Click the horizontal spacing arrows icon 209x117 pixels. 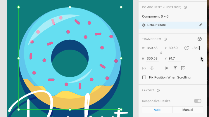pyautogui.click(x=167, y=68)
